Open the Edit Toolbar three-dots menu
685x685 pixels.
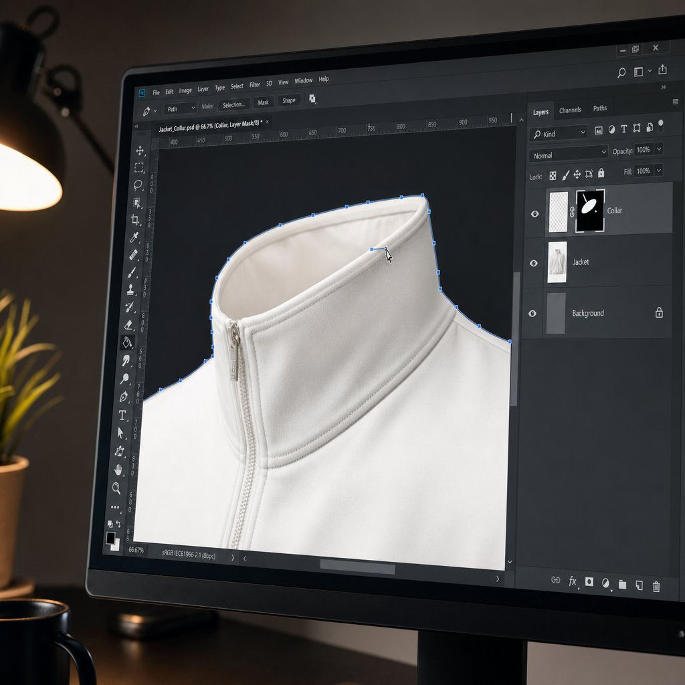tap(115, 507)
